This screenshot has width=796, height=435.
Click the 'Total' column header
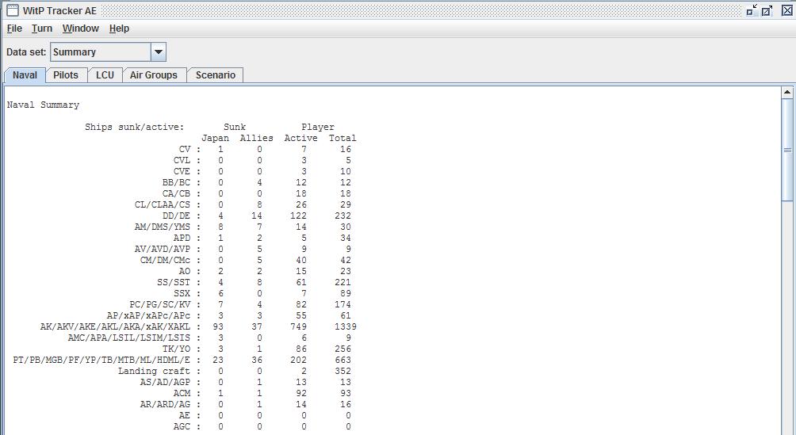(343, 138)
